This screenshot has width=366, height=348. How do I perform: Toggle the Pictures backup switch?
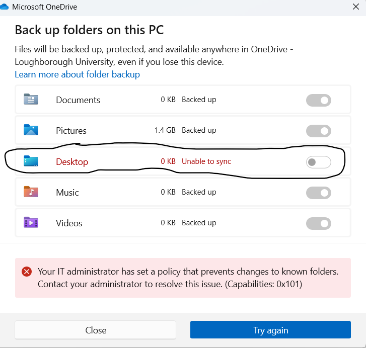319,131
